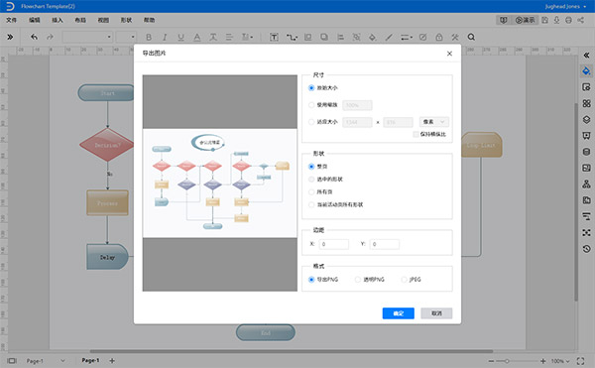This screenshot has height=368, width=595.
Task: Click the fill bucket icon in toolbar
Action: pos(372,37)
